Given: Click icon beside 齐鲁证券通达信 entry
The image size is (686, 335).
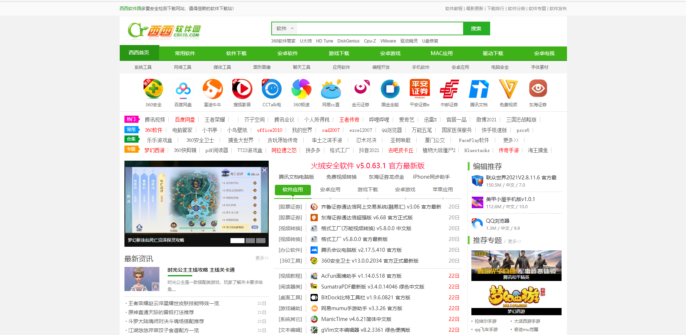Looking at the screenshot, I should tap(314, 207).
